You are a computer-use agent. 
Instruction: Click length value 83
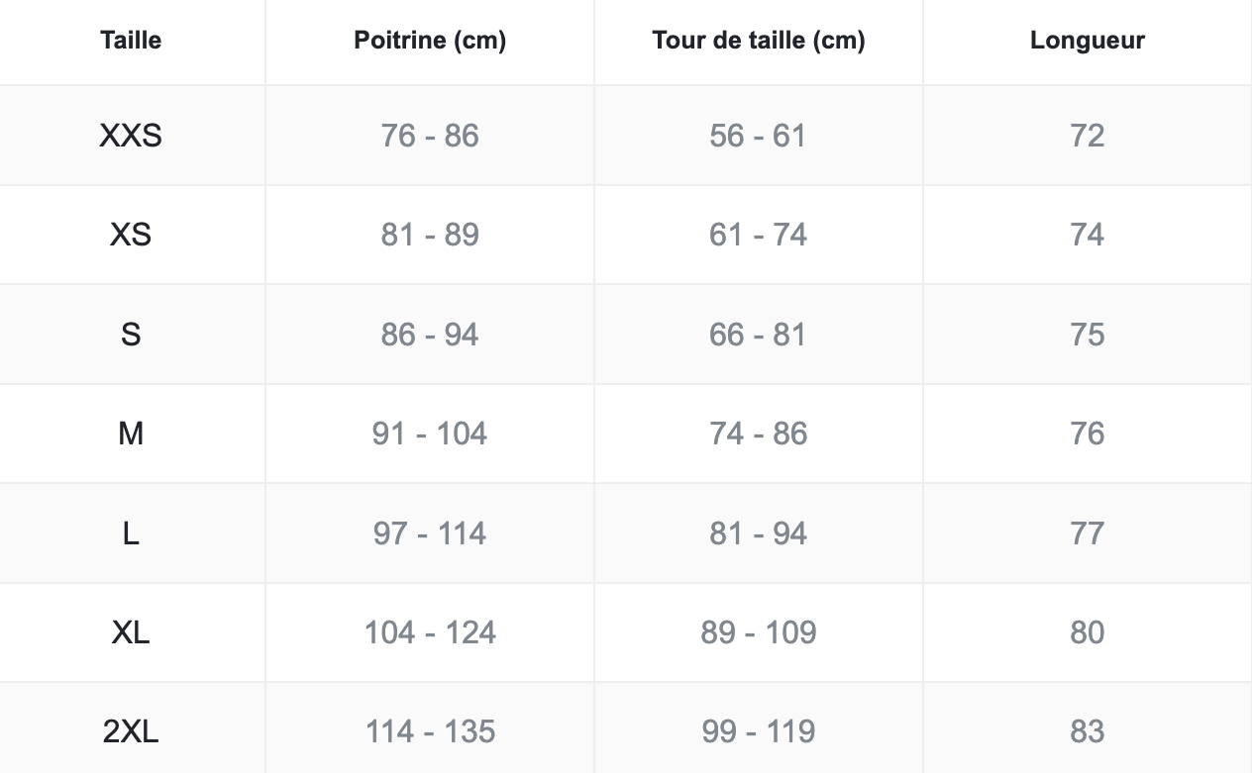pyautogui.click(x=1087, y=731)
